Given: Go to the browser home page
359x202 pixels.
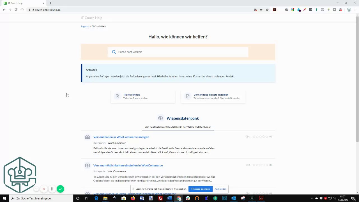Looking at the screenshot, I should coord(22,10).
